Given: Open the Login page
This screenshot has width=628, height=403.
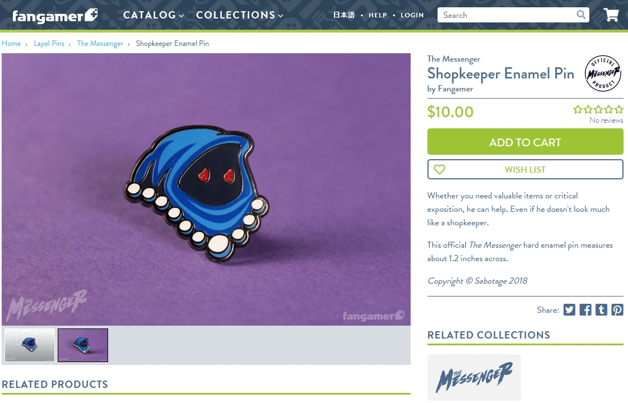Looking at the screenshot, I should 412,15.
